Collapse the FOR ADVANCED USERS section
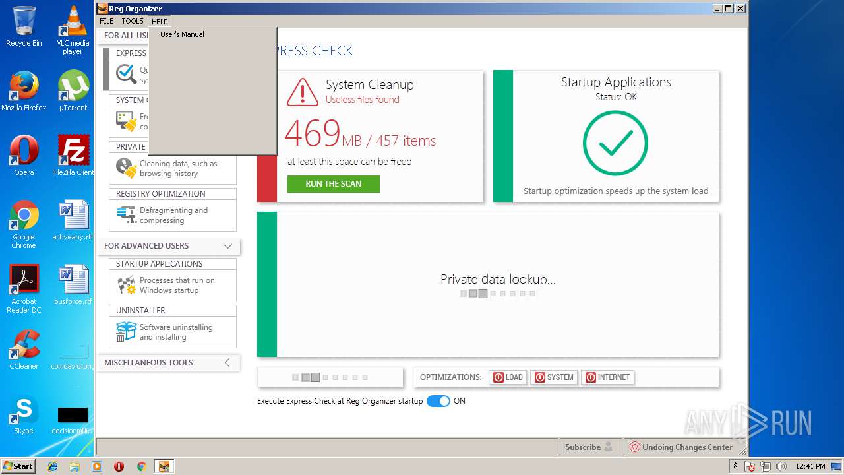Image resolution: width=844 pixels, height=475 pixels. tap(227, 246)
